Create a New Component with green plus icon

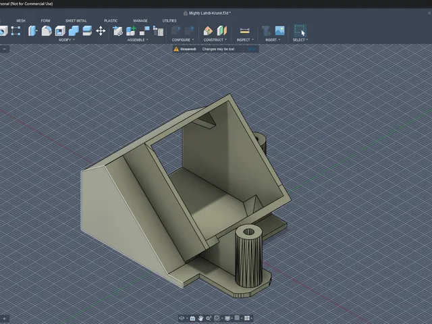tap(131, 30)
